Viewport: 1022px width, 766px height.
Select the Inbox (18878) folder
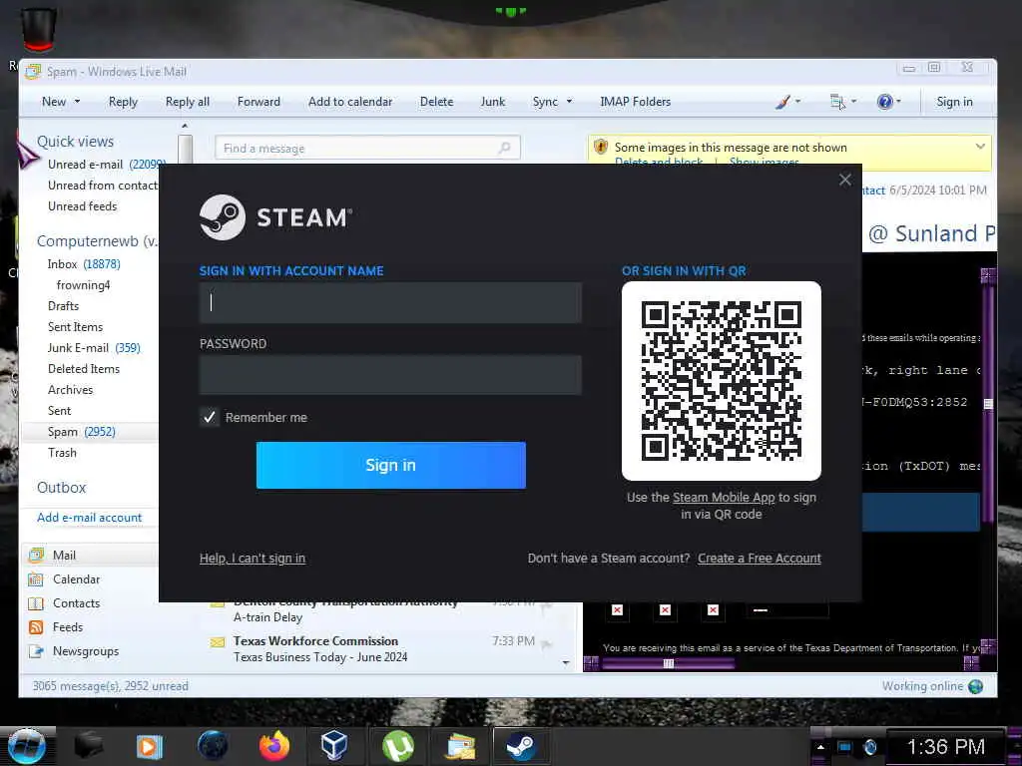pos(84,263)
